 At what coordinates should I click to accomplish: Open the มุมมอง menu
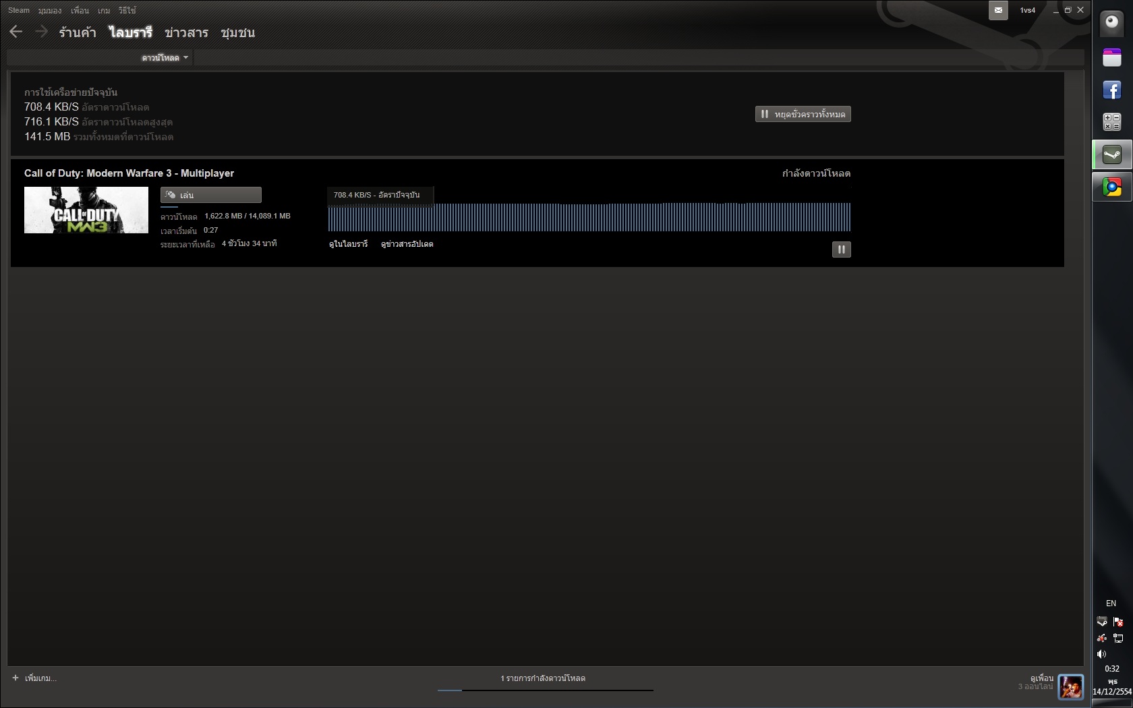[49, 10]
